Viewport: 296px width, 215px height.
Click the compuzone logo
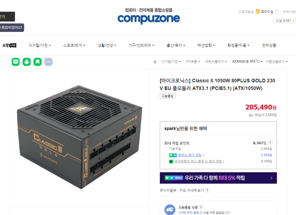pos(149,18)
